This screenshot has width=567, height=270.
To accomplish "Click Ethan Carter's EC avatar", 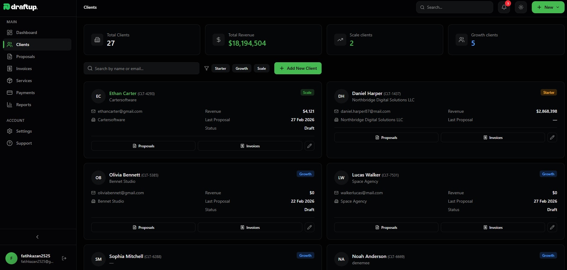I will 98,96.
